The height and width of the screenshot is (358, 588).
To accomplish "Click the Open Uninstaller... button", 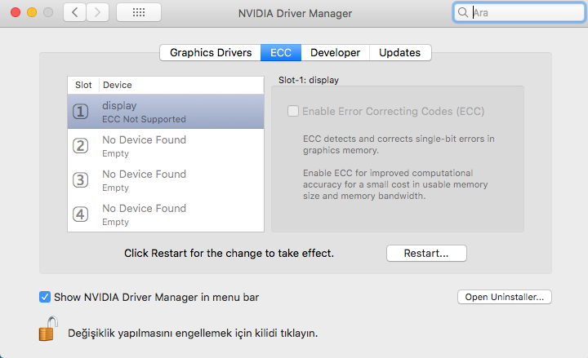I will point(504,297).
